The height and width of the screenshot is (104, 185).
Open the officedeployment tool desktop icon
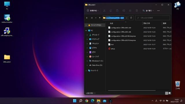(x=7, y=32)
